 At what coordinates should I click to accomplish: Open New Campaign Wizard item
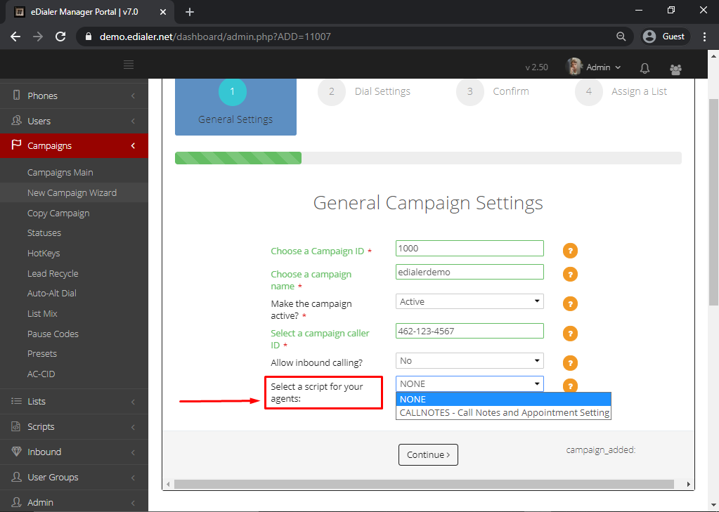point(72,193)
